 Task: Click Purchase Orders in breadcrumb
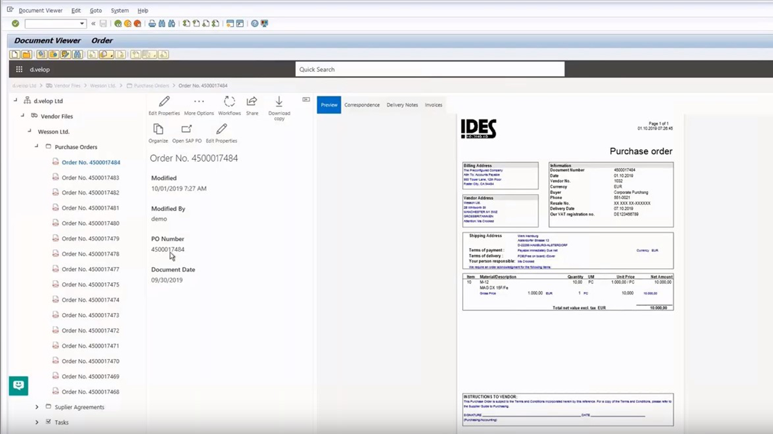[151, 86]
